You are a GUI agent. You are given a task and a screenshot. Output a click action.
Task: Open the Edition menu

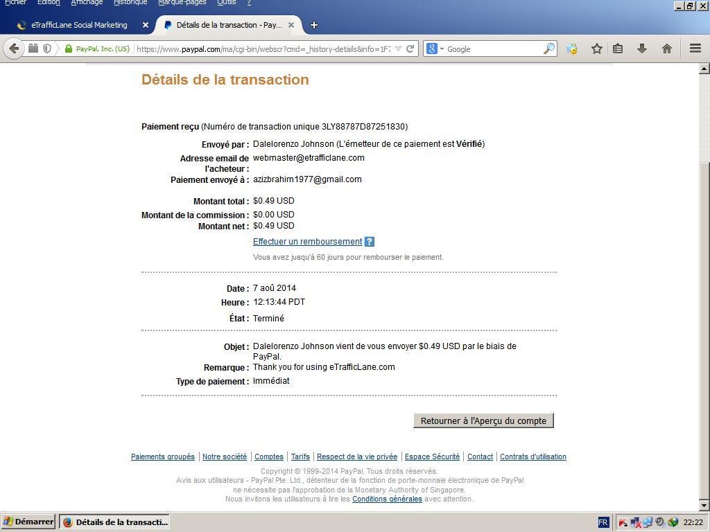(x=49, y=2)
